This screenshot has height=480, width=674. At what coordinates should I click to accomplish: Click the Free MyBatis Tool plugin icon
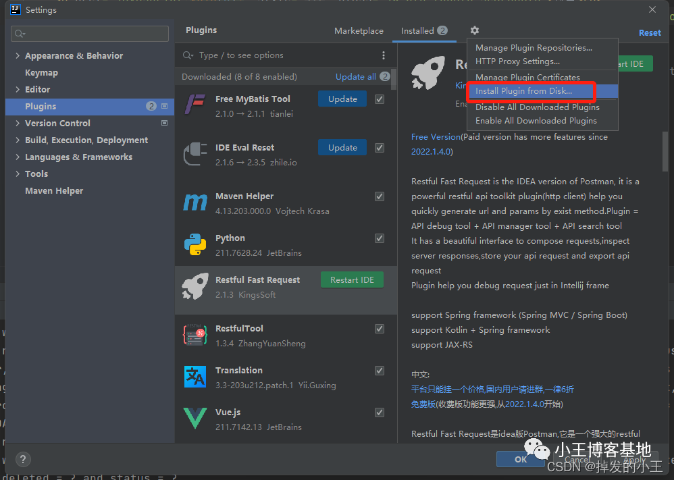(195, 105)
